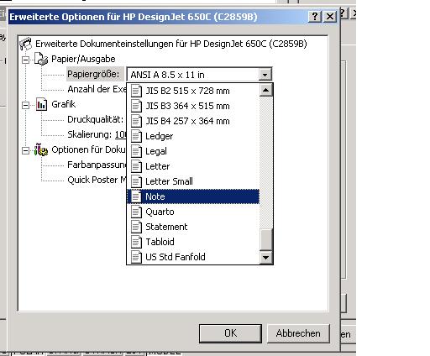
Task: Click the Papier/Ausgabe printer icon
Action: coord(41,59)
